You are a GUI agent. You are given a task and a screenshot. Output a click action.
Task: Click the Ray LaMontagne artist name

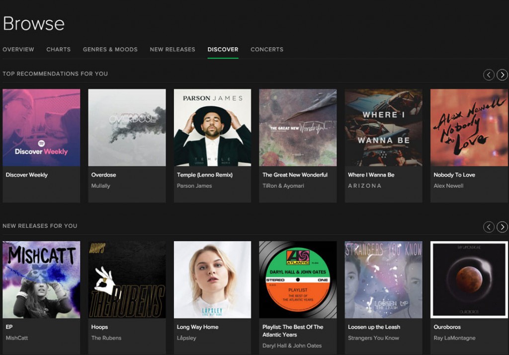454,338
